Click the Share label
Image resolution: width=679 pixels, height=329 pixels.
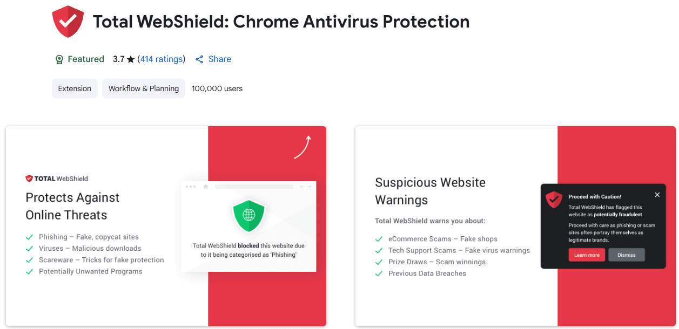[219, 59]
